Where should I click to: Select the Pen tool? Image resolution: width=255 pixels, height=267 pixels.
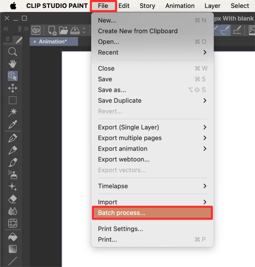[12, 138]
